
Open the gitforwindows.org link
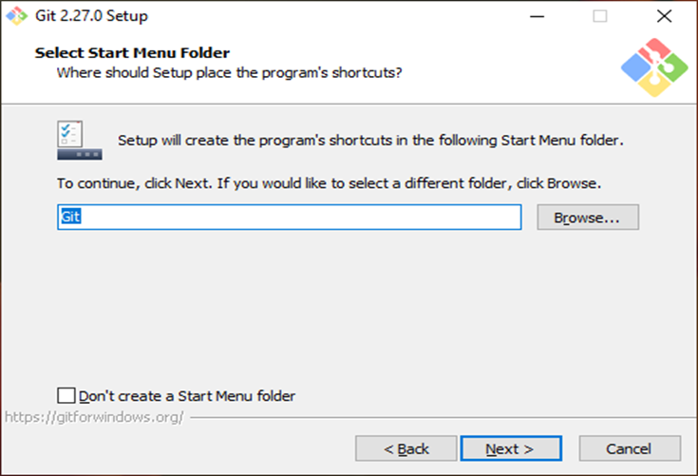tap(94, 417)
